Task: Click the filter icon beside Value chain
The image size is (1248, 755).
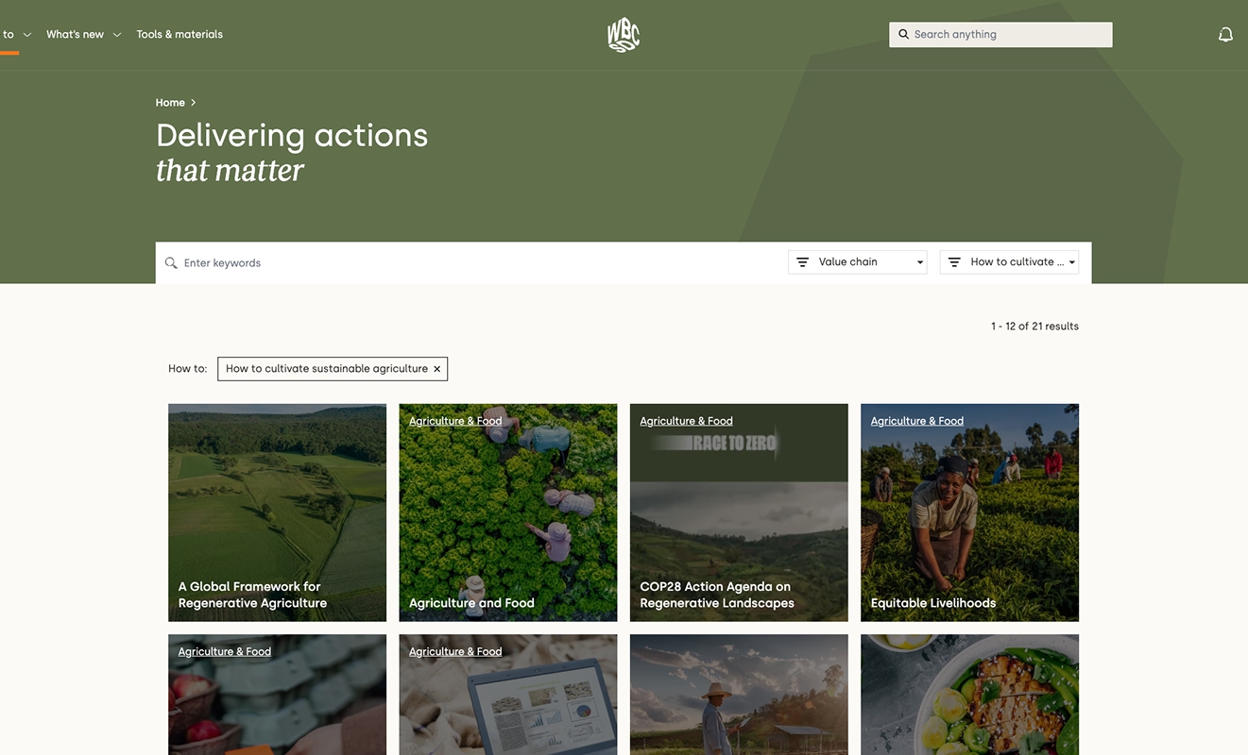Action: (x=802, y=262)
